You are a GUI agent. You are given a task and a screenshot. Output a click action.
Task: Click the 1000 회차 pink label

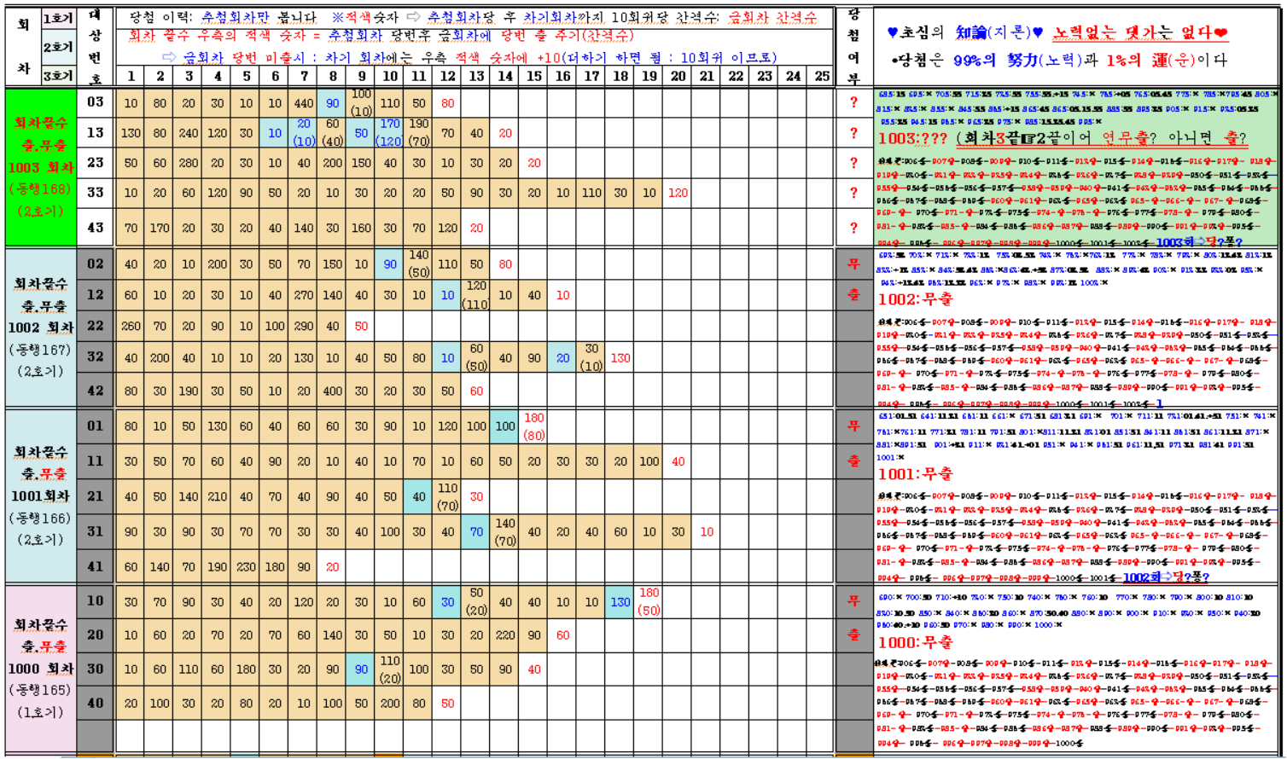(x=39, y=669)
